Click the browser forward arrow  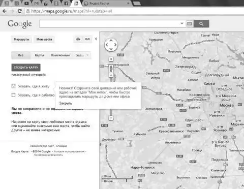[x=12, y=11]
